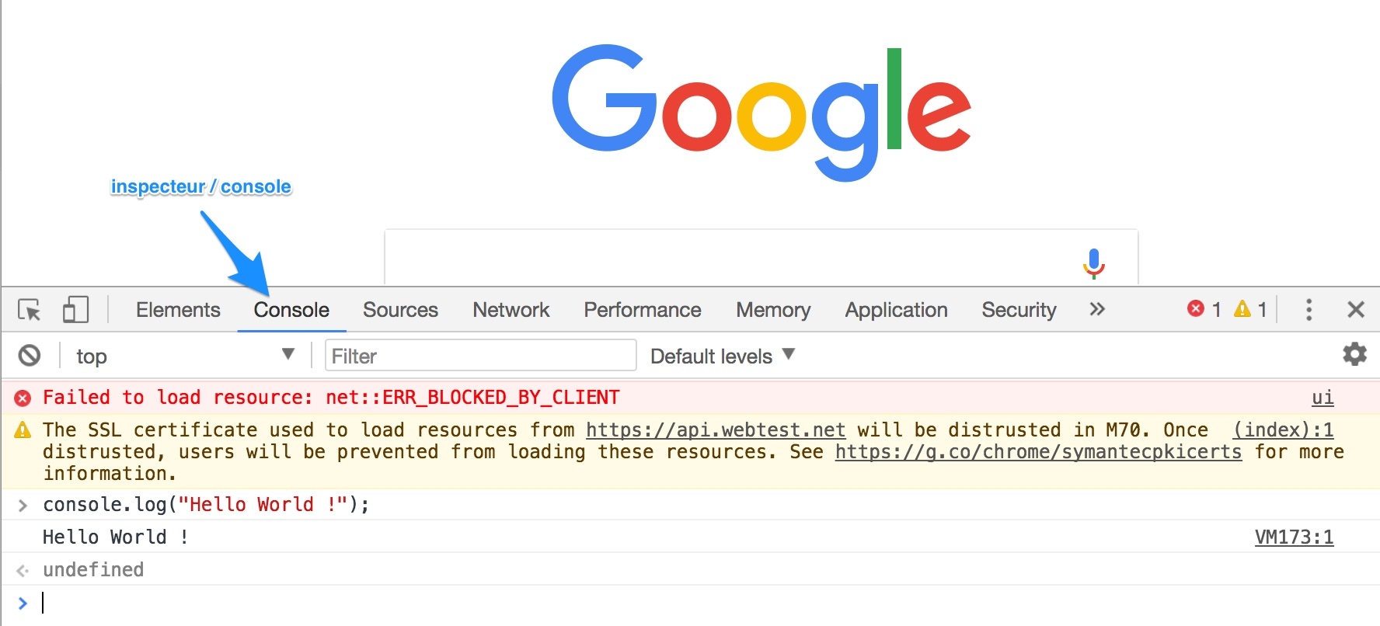Activate the inspect element picker icon
The width and height of the screenshot is (1380, 626).
click(x=30, y=310)
